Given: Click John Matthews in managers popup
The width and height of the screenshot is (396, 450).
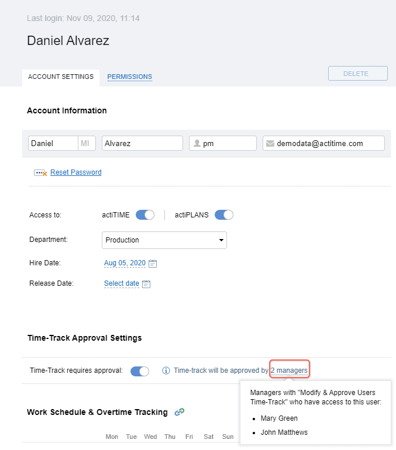Looking at the screenshot, I should click(284, 432).
